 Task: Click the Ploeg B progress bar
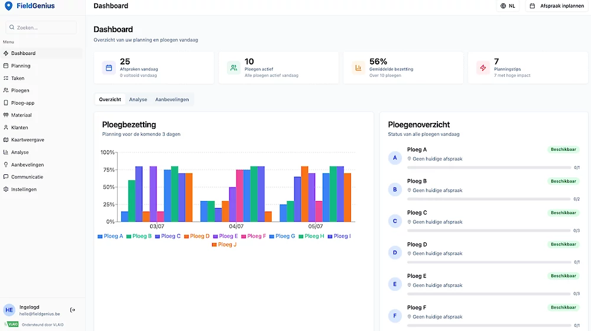(489, 199)
